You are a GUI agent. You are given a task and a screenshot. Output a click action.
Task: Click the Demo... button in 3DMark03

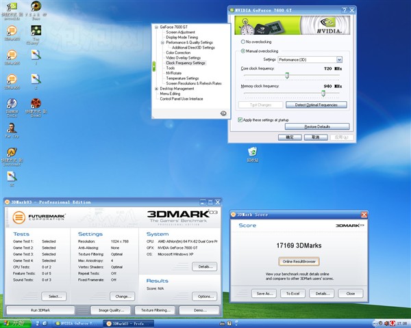point(199,310)
